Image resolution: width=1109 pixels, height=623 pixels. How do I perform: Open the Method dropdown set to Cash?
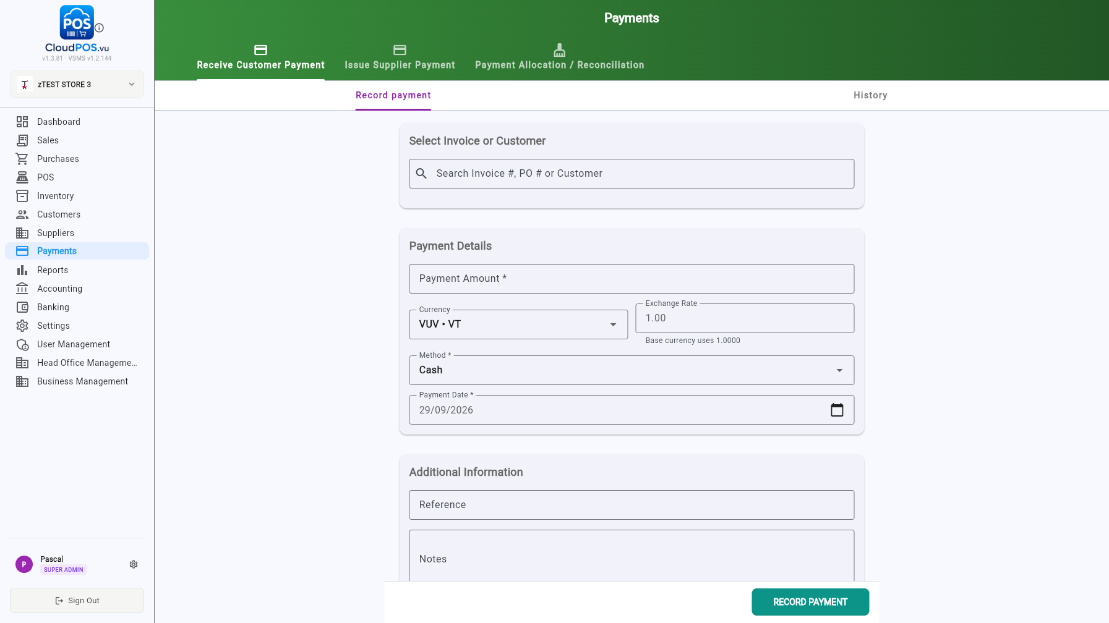[x=632, y=370]
